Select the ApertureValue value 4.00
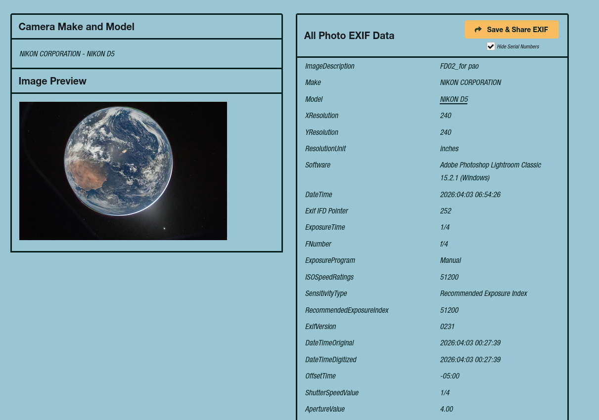This screenshot has width=599, height=420. (x=446, y=409)
